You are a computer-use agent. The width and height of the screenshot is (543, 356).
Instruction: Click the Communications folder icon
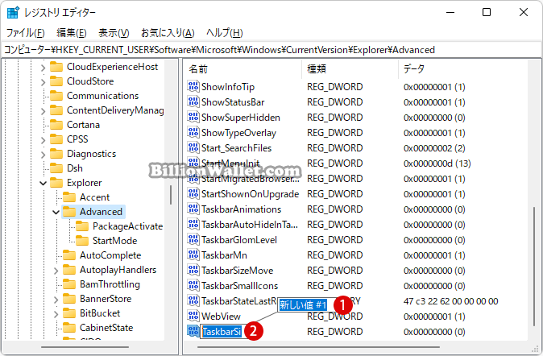pos(56,96)
